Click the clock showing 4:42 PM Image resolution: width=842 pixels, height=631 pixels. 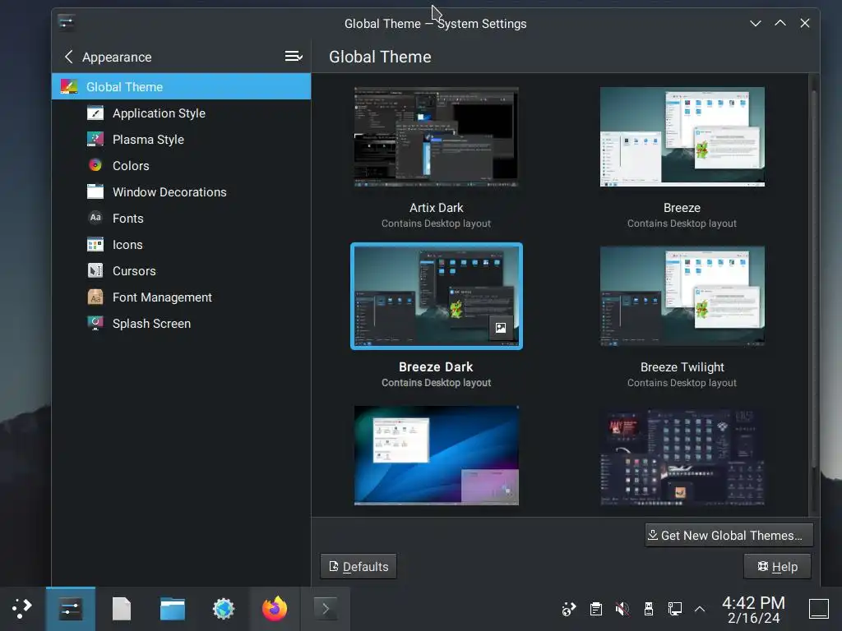pyautogui.click(x=753, y=609)
